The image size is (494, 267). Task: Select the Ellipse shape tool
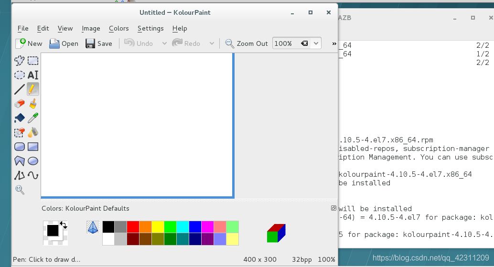(x=33, y=161)
